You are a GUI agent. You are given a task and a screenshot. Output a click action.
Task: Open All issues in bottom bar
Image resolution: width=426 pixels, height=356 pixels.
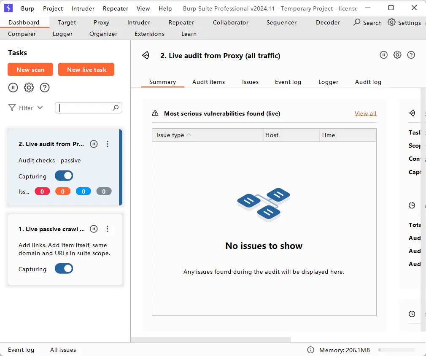63,350
